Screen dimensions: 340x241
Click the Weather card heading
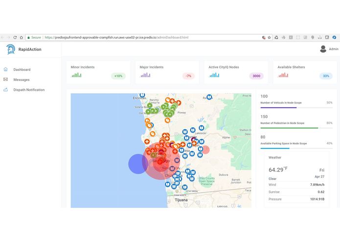pos(275,158)
